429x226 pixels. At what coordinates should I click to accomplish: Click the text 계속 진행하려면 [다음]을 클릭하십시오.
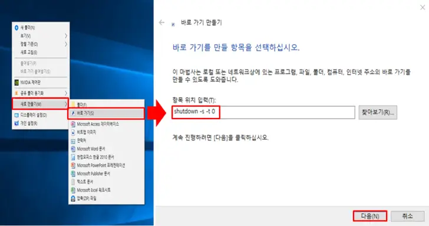click(220, 137)
